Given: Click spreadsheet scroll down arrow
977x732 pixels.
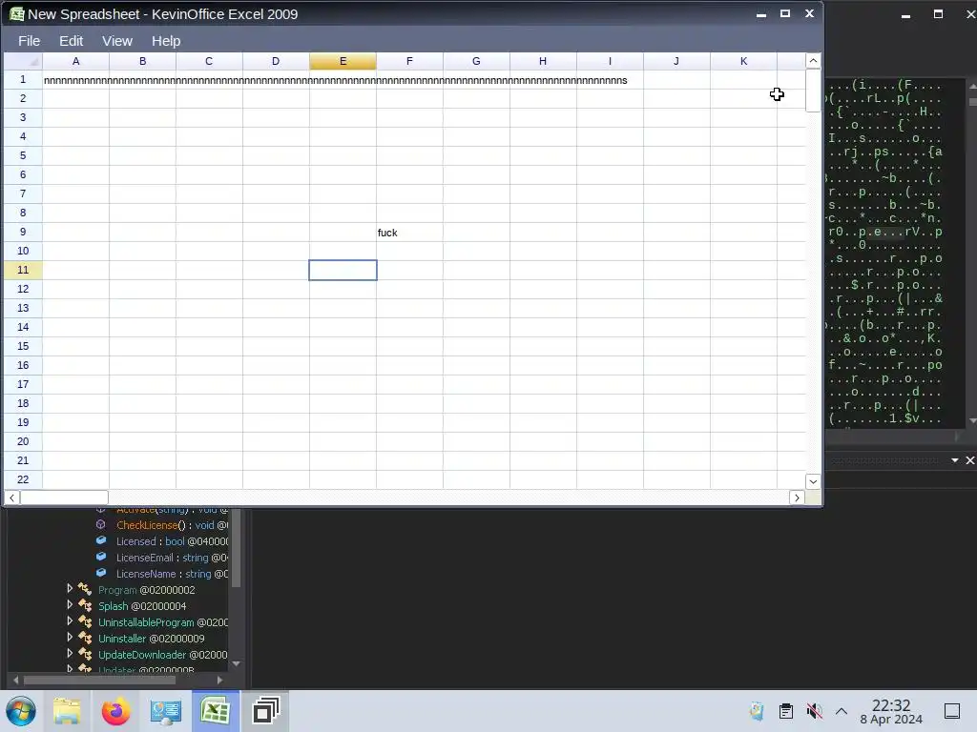Looking at the screenshot, I should pyautogui.click(x=813, y=481).
